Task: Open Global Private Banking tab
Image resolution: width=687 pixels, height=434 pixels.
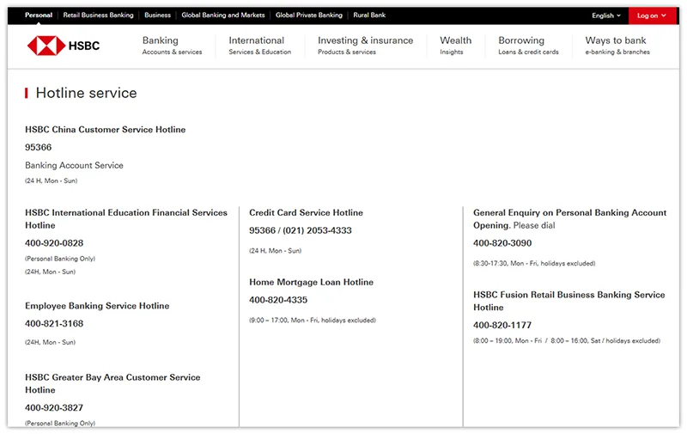Action: click(x=309, y=15)
